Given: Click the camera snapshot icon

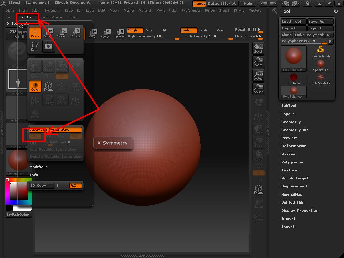Looking at the screenshot, I should pos(49,46).
